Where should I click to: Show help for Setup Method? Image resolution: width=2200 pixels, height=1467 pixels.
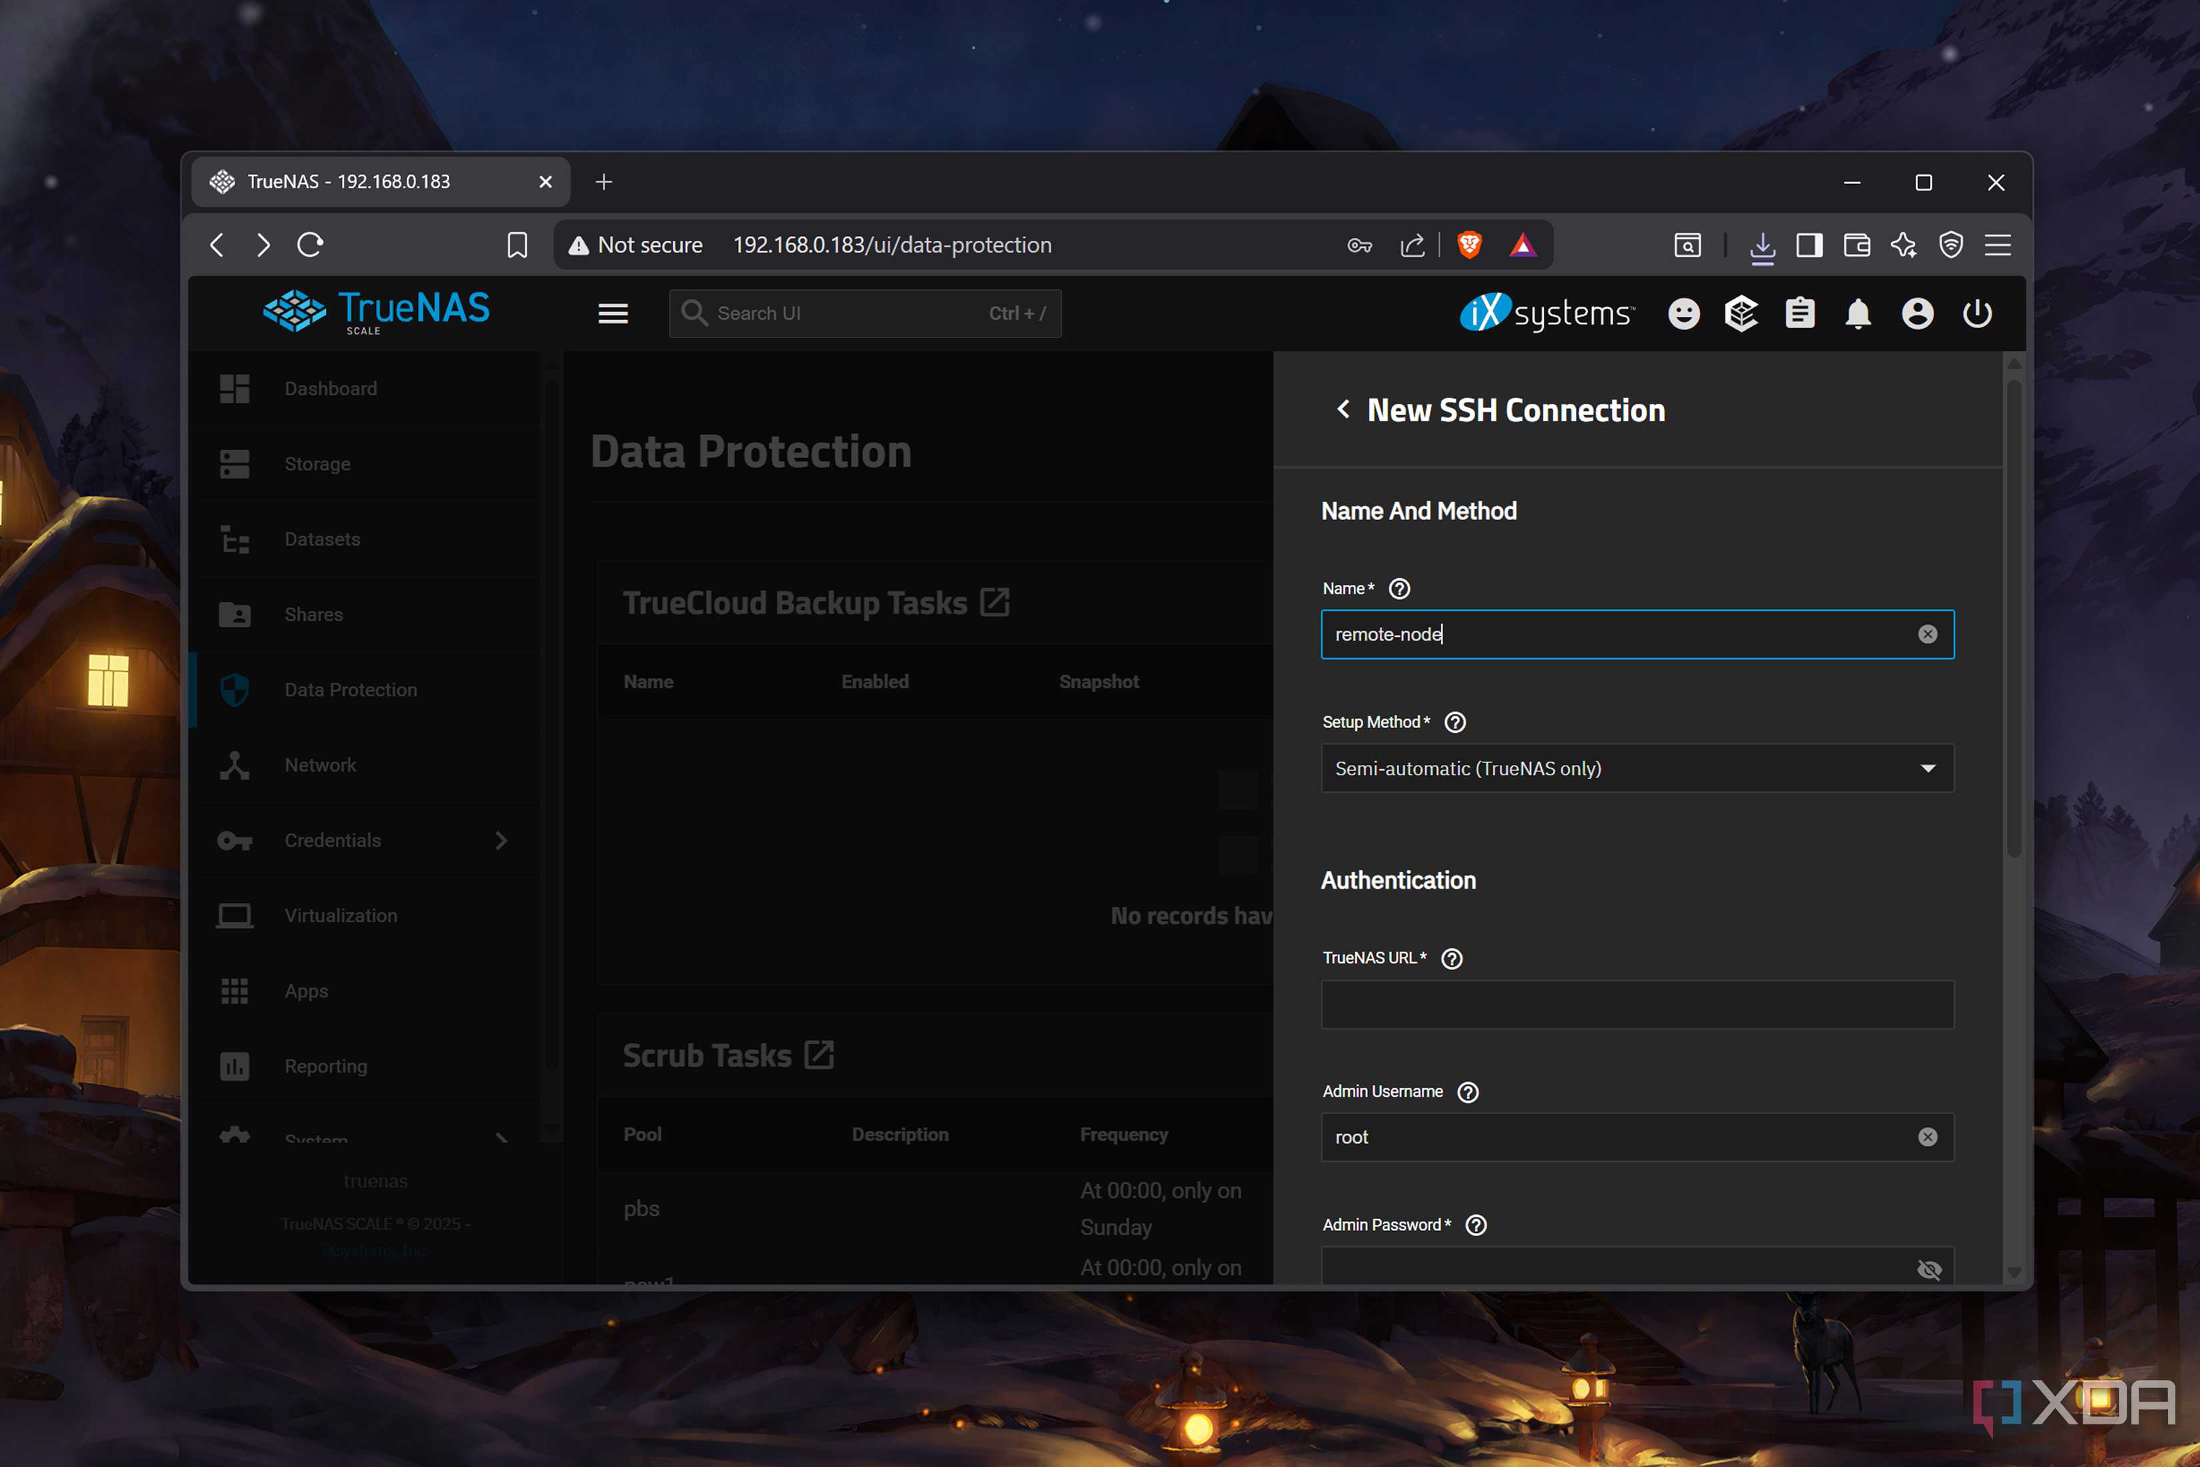pyautogui.click(x=1455, y=722)
